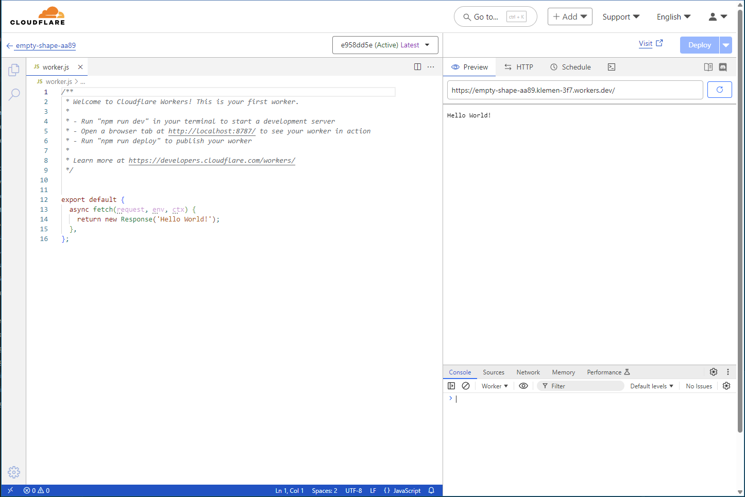The image size is (745, 497).
Task: Toggle the console sidebar
Action: pos(451,386)
